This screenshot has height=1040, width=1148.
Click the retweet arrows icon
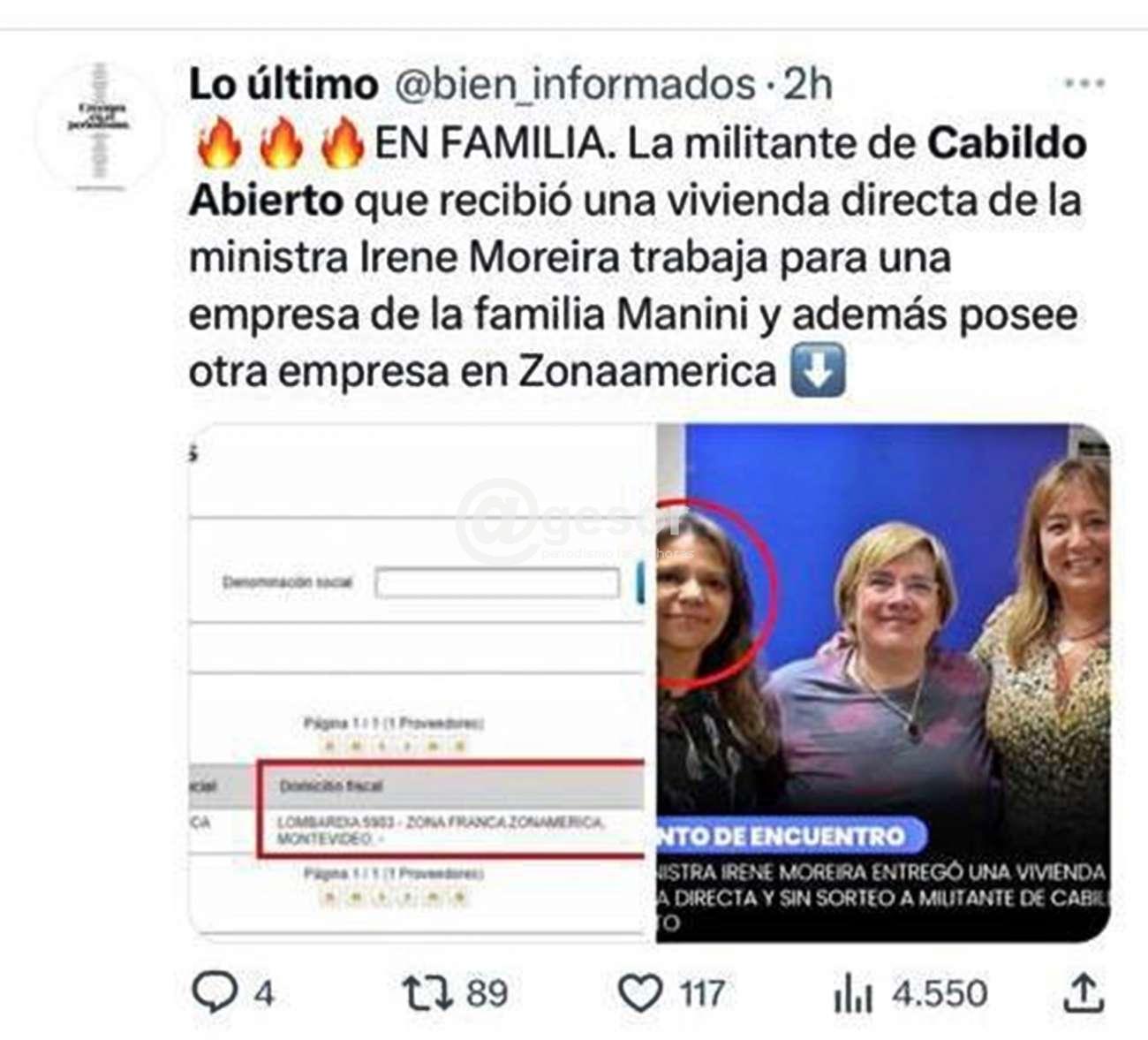(x=428, y=992)
